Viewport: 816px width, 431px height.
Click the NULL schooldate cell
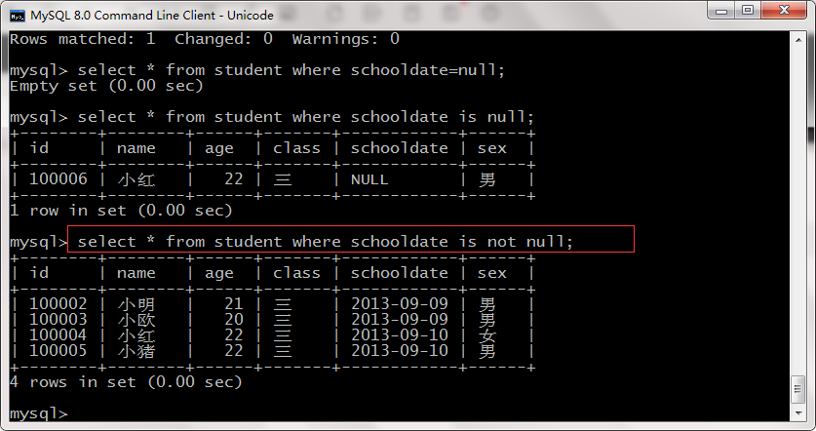(x=369, y=179)
